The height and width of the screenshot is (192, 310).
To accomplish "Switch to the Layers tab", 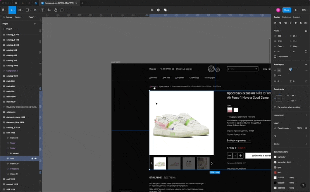I will coord(9,17).
